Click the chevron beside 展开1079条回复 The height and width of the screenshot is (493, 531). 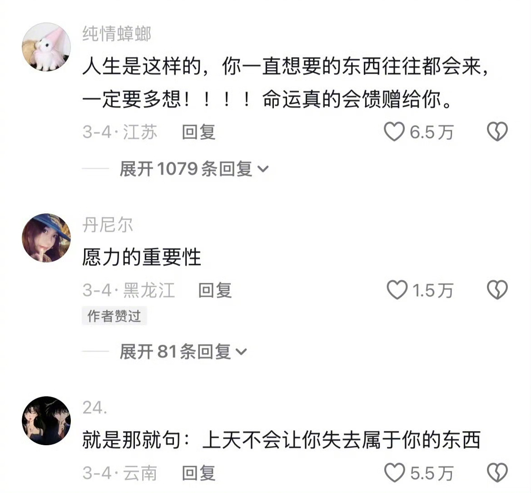[x=263, y=169]
